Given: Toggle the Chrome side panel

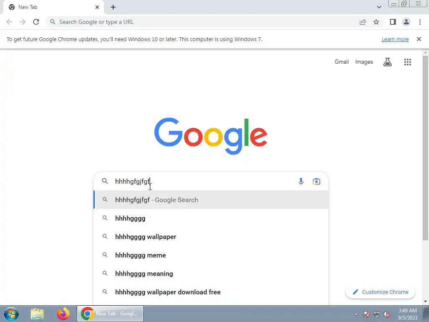Looking at the screenshot, I should pyautogui.click(x=393, y=22).
